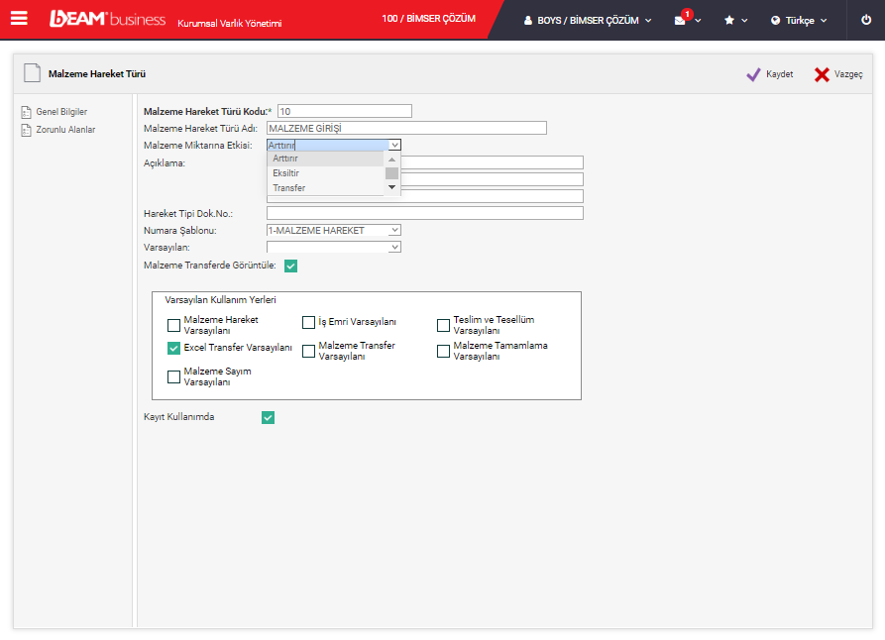Choose Transfer option in dropdown list

pos(289,188)
